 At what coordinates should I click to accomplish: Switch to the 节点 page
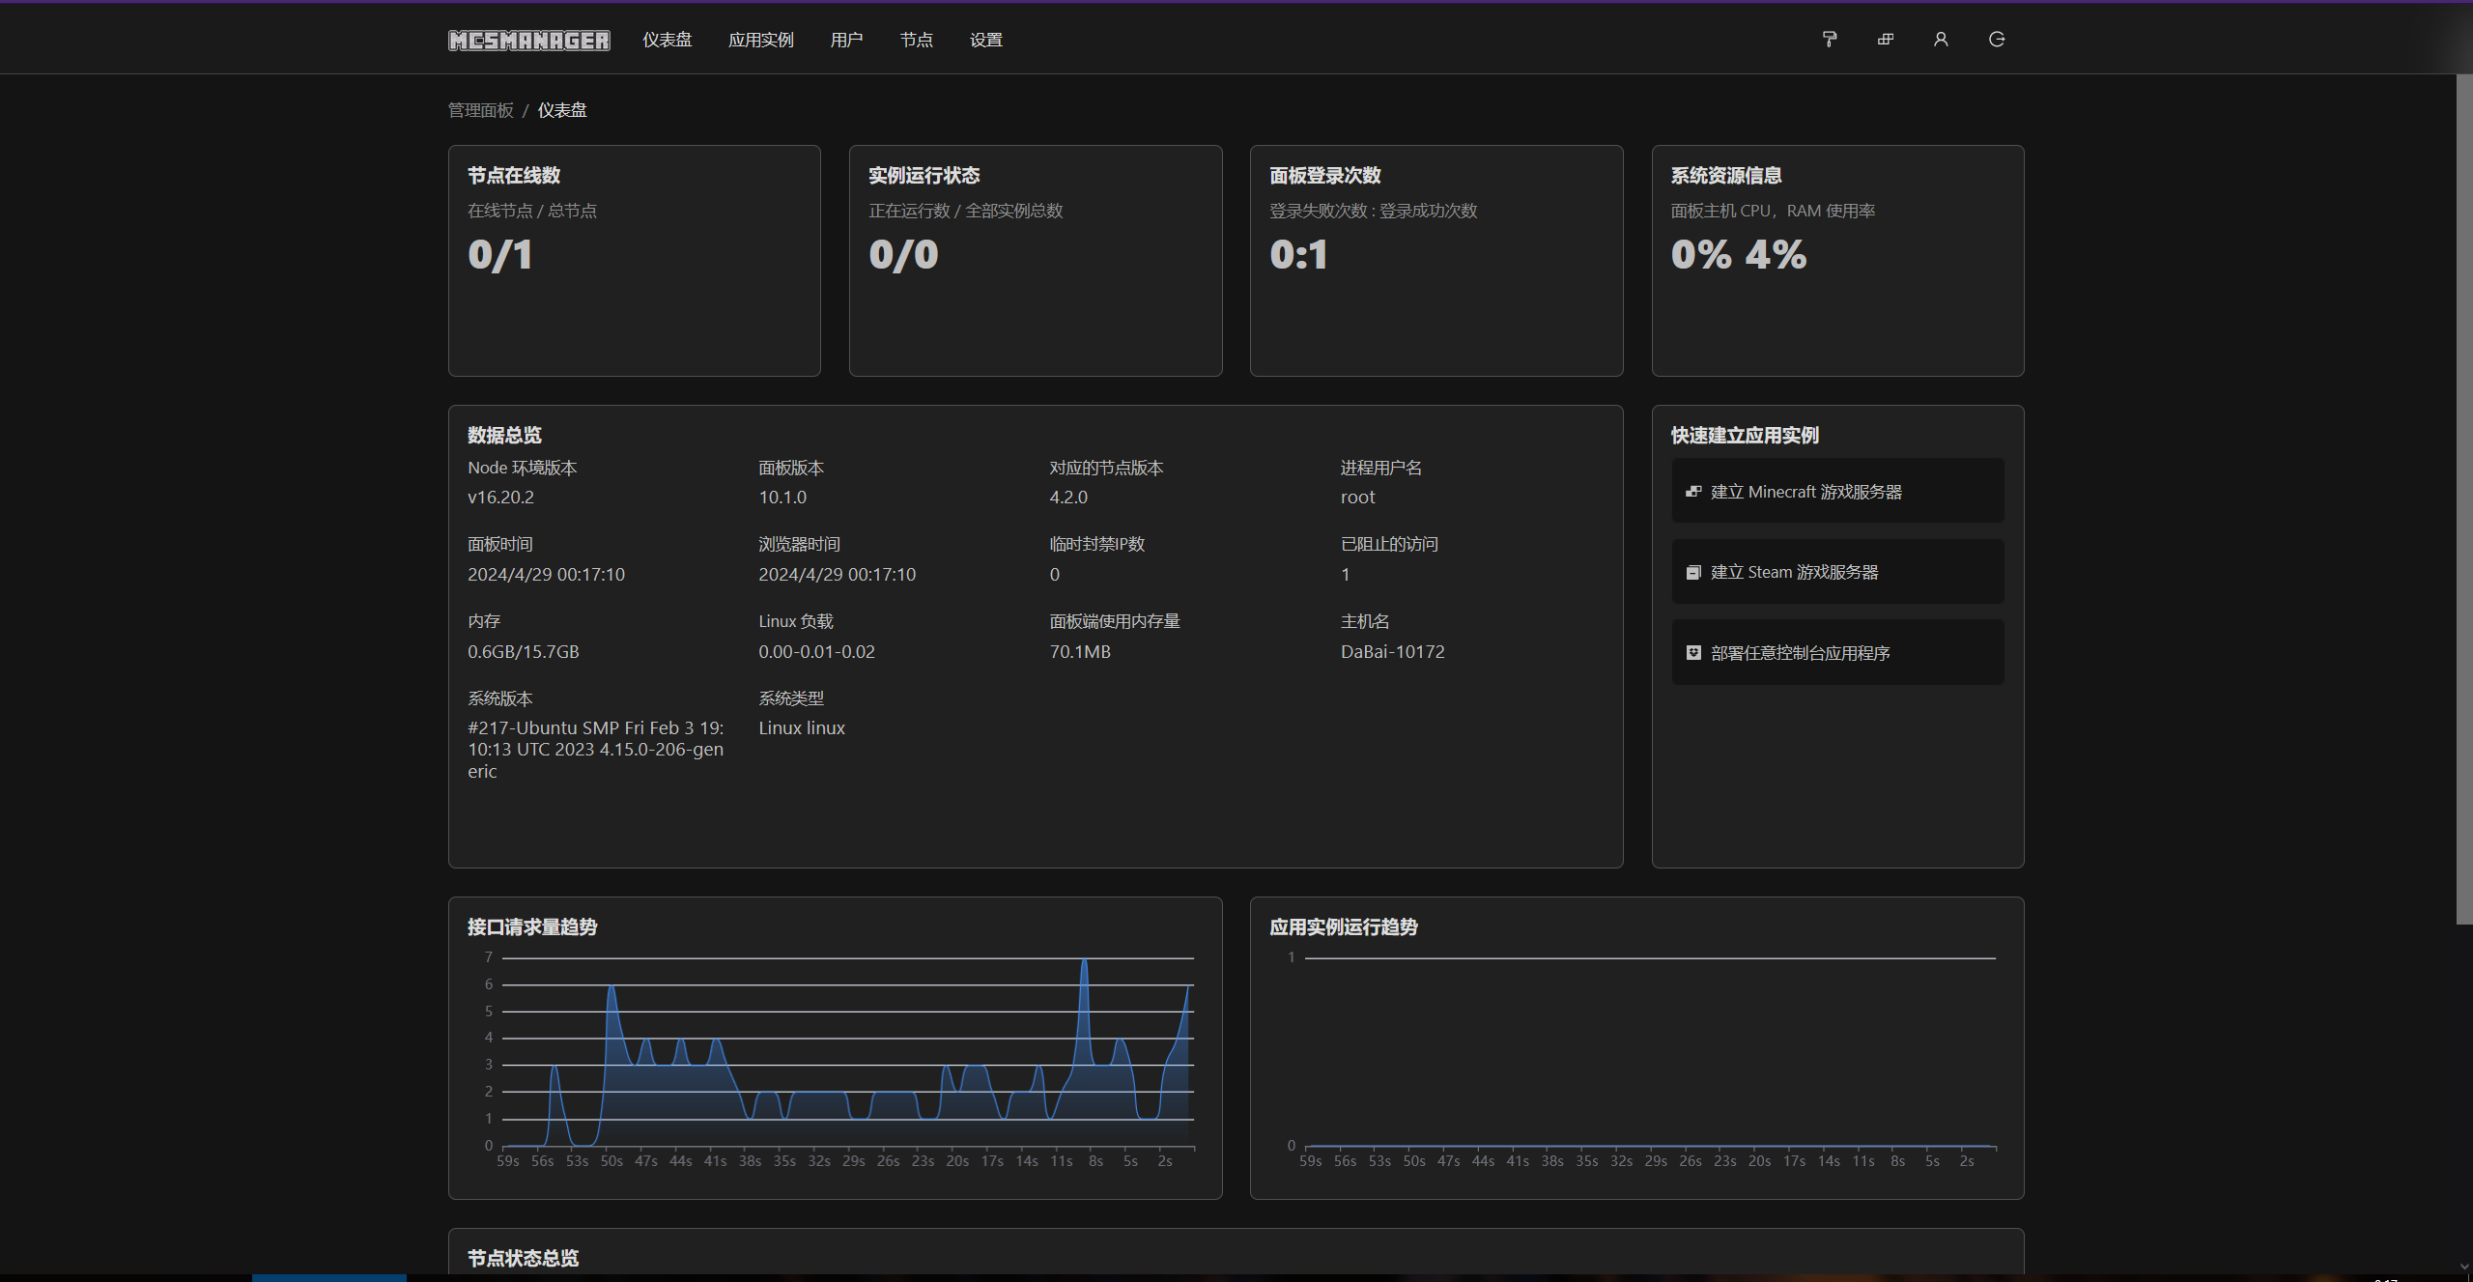tap(917, 40)
